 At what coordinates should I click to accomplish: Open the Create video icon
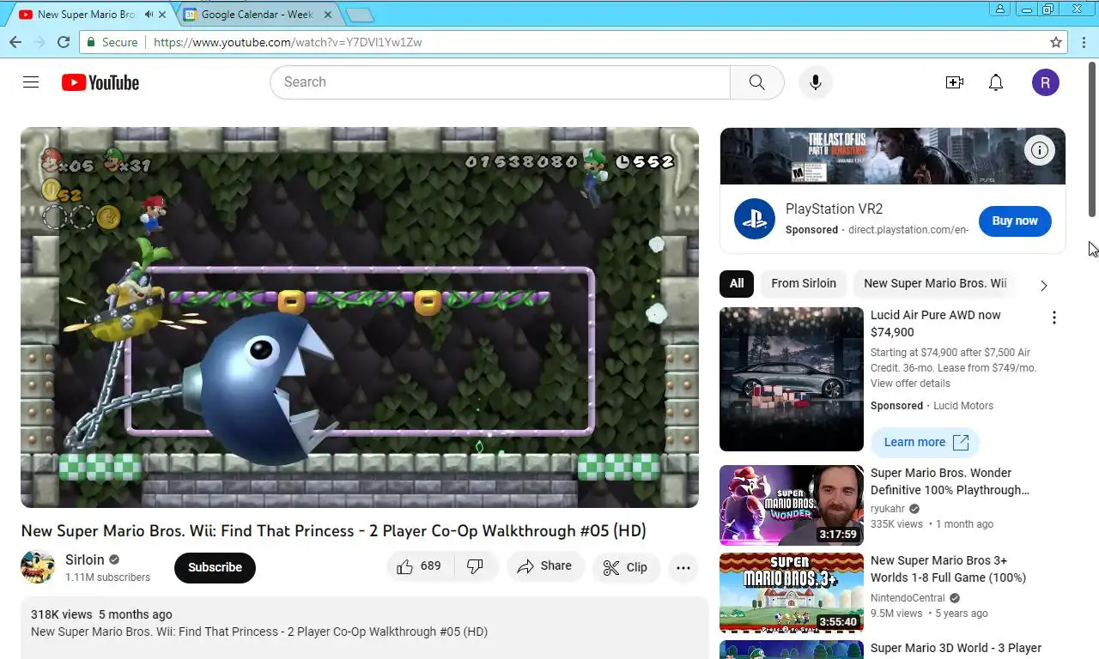tap(954, 82)
